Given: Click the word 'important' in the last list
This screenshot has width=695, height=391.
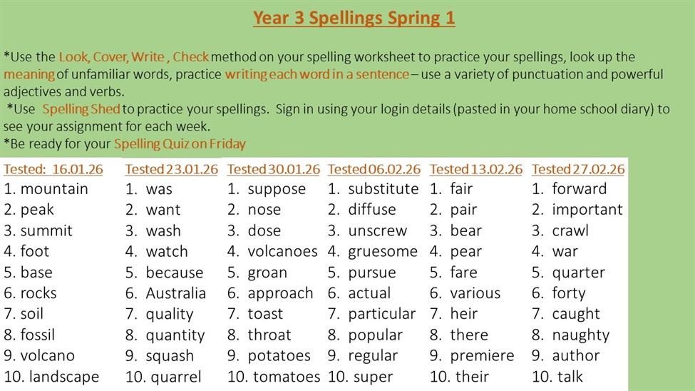Looking at the screenshot, I should point(587,210).
